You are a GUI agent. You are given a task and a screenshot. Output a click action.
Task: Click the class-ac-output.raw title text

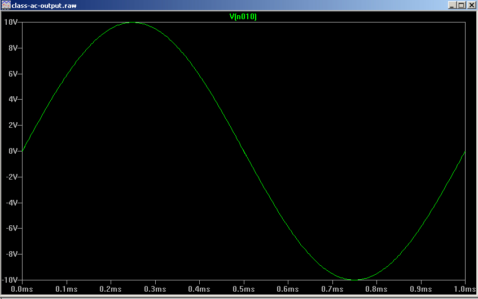pos(44,6)
